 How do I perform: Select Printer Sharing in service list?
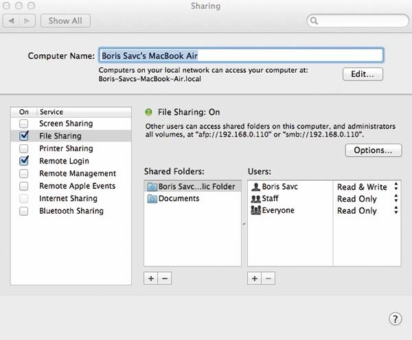click(x=66, y=148)
